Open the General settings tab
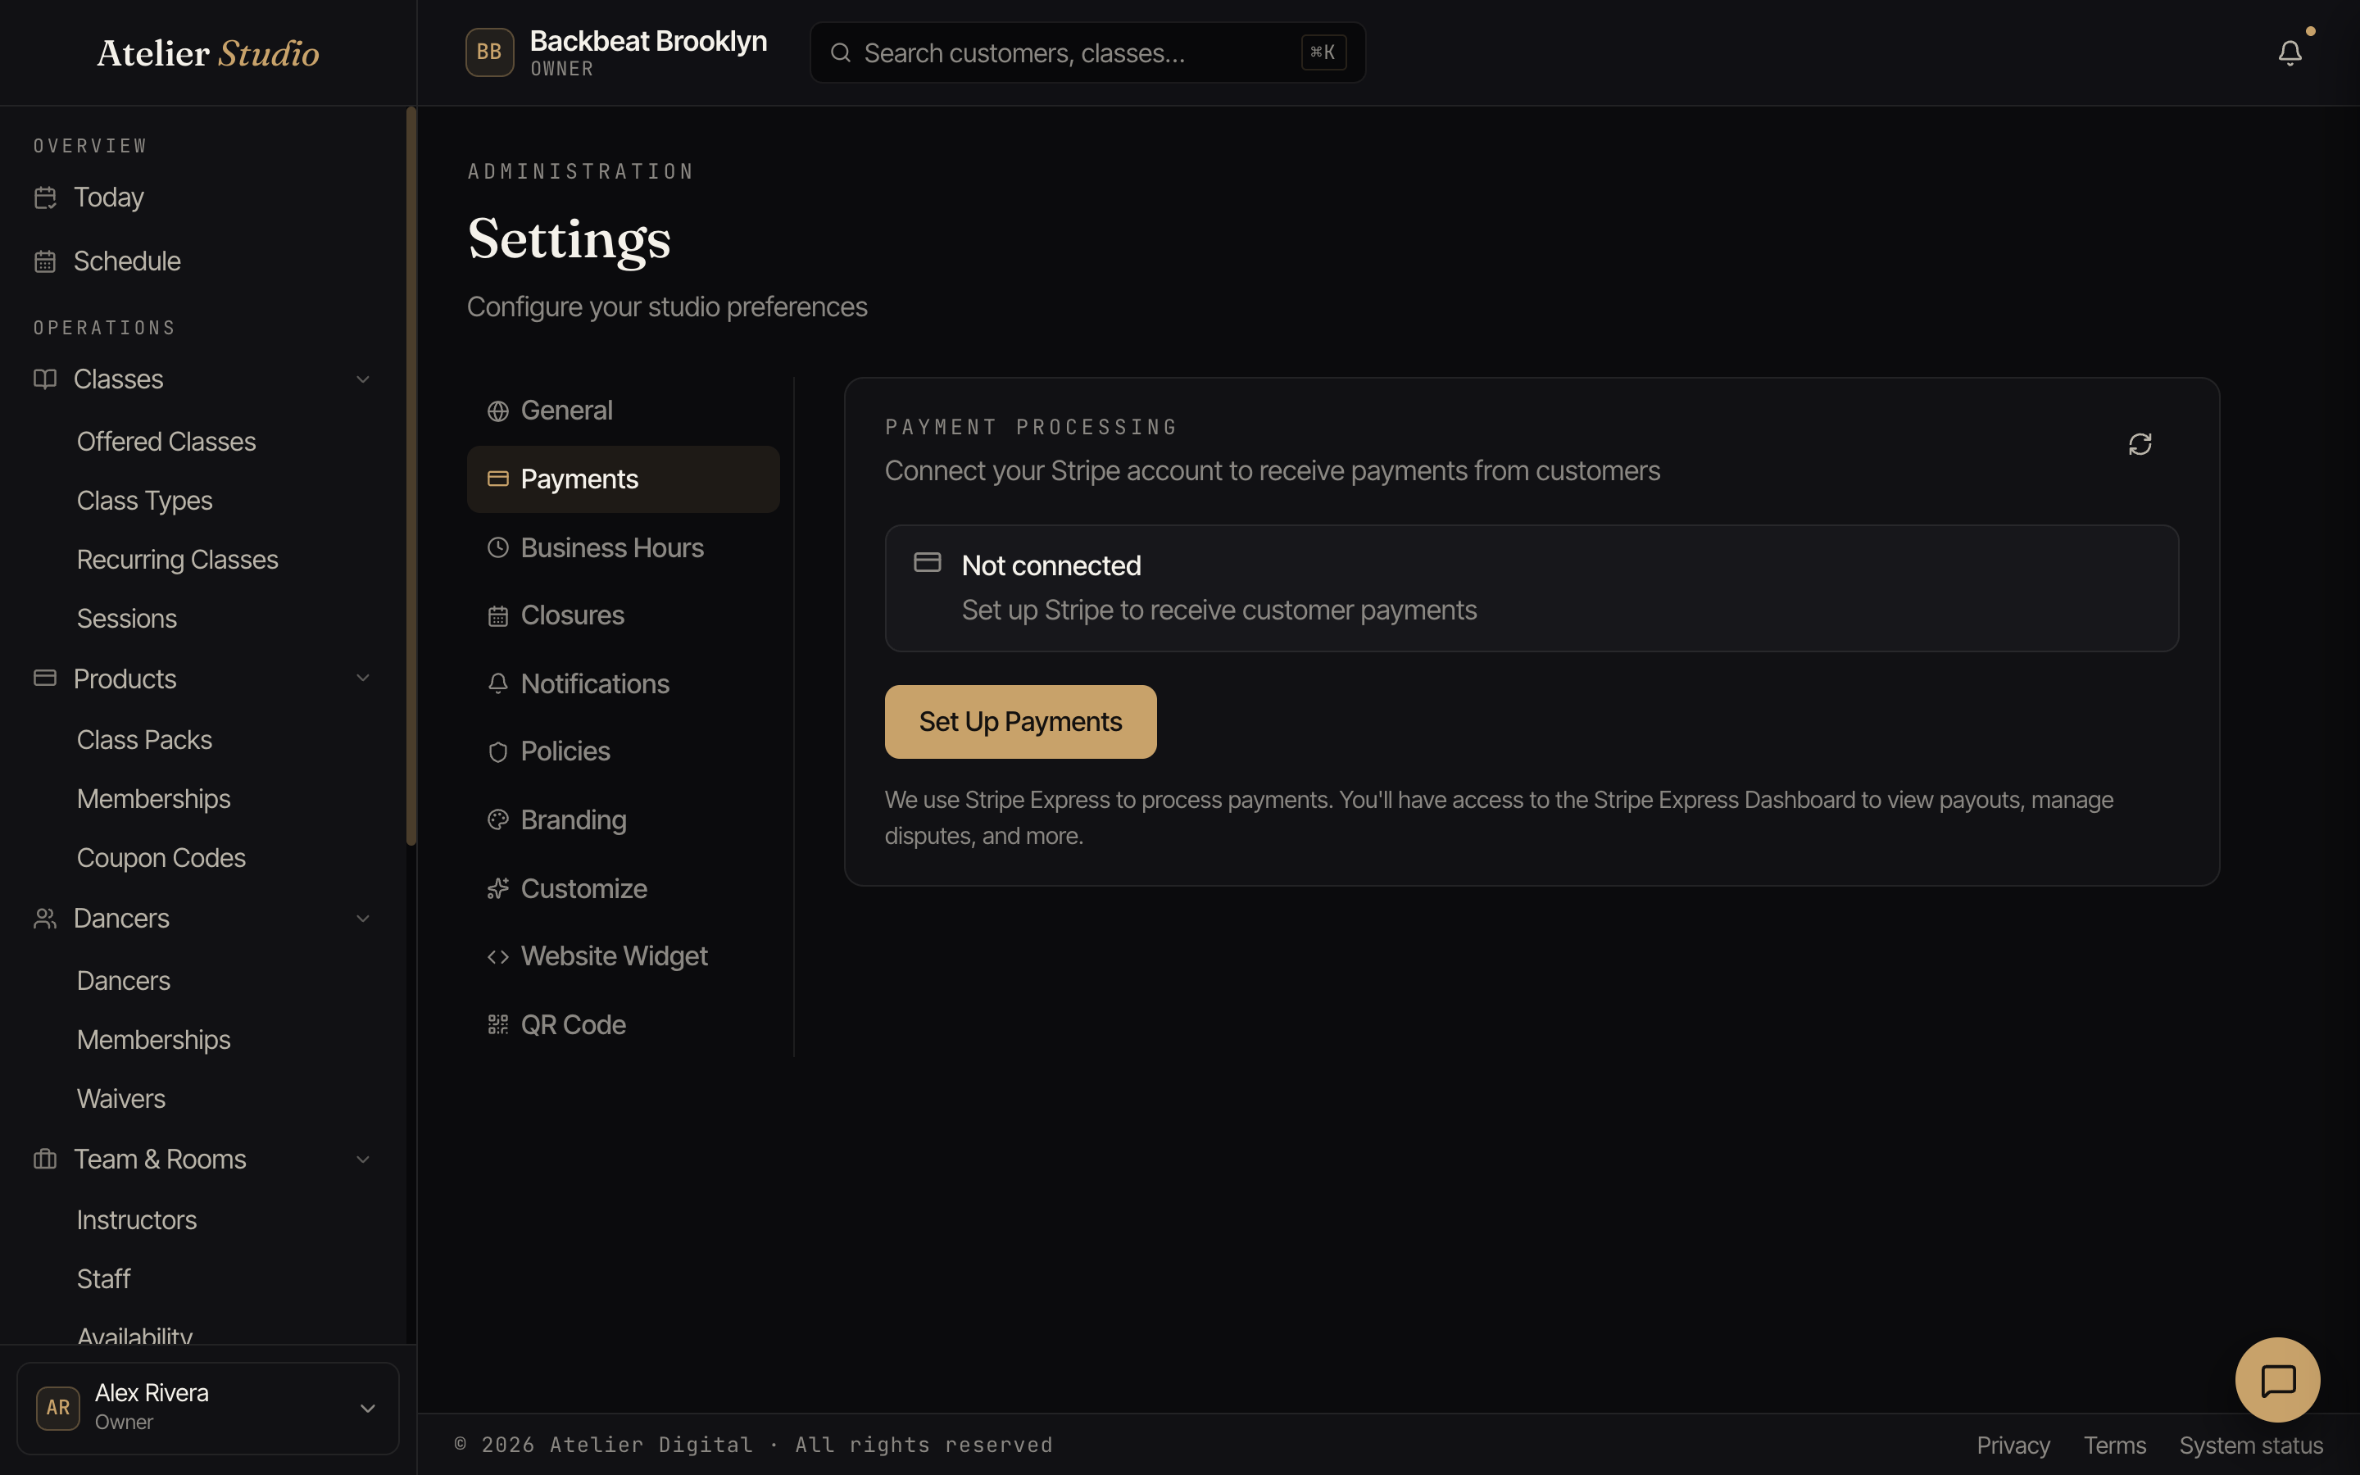 (x=623, y=411)
